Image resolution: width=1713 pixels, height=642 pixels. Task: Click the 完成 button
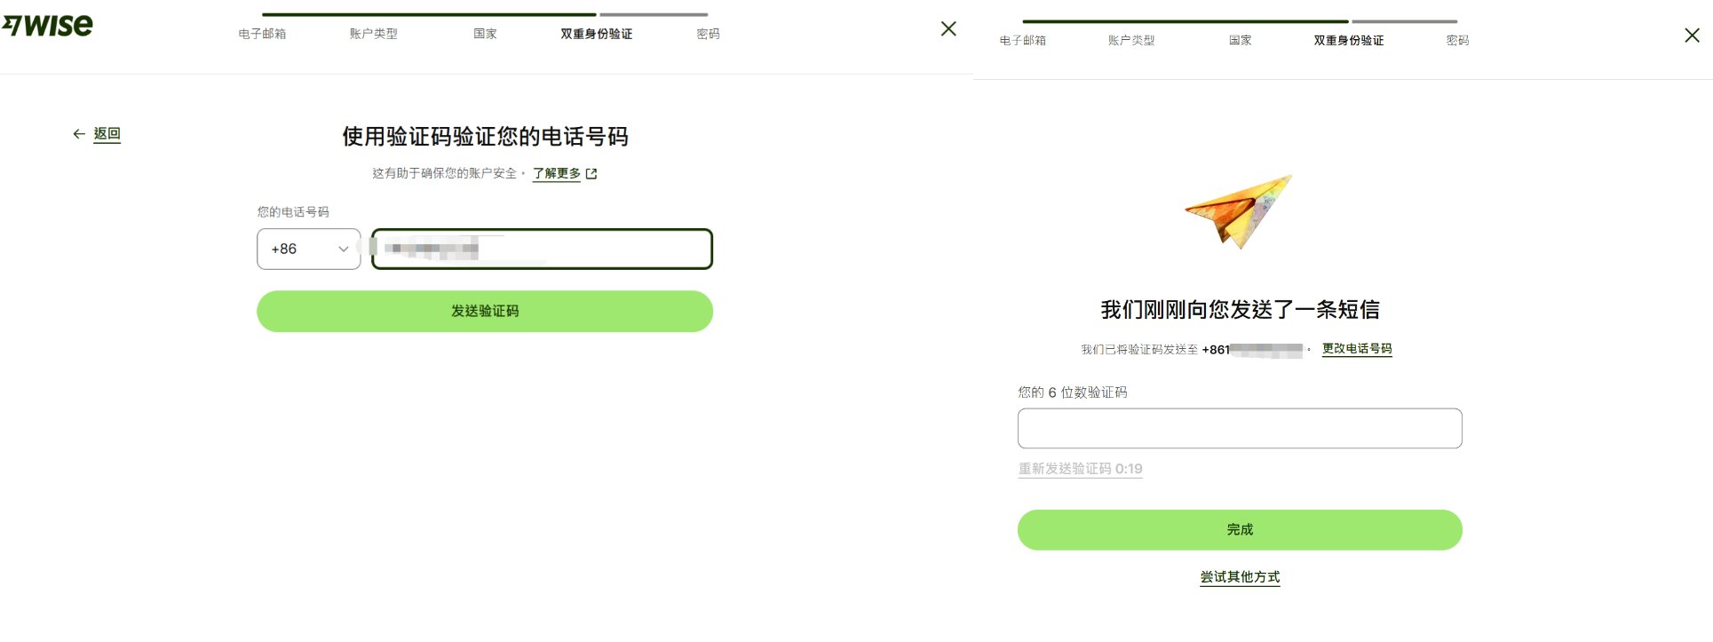pyautogui.click(x=1239, y=528)
